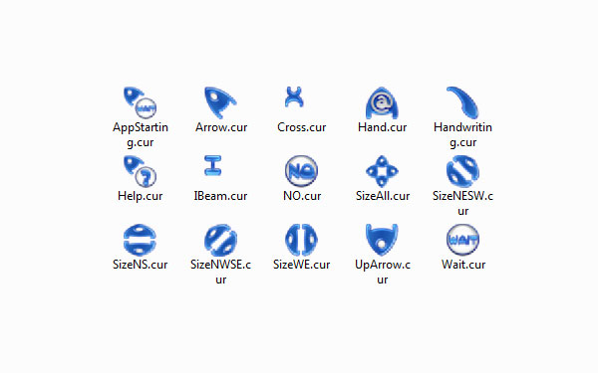This screenshot has height=373, width=598.
Task: Click the Handwriting.cur cursor icon
Action: (x=462, y=102)
